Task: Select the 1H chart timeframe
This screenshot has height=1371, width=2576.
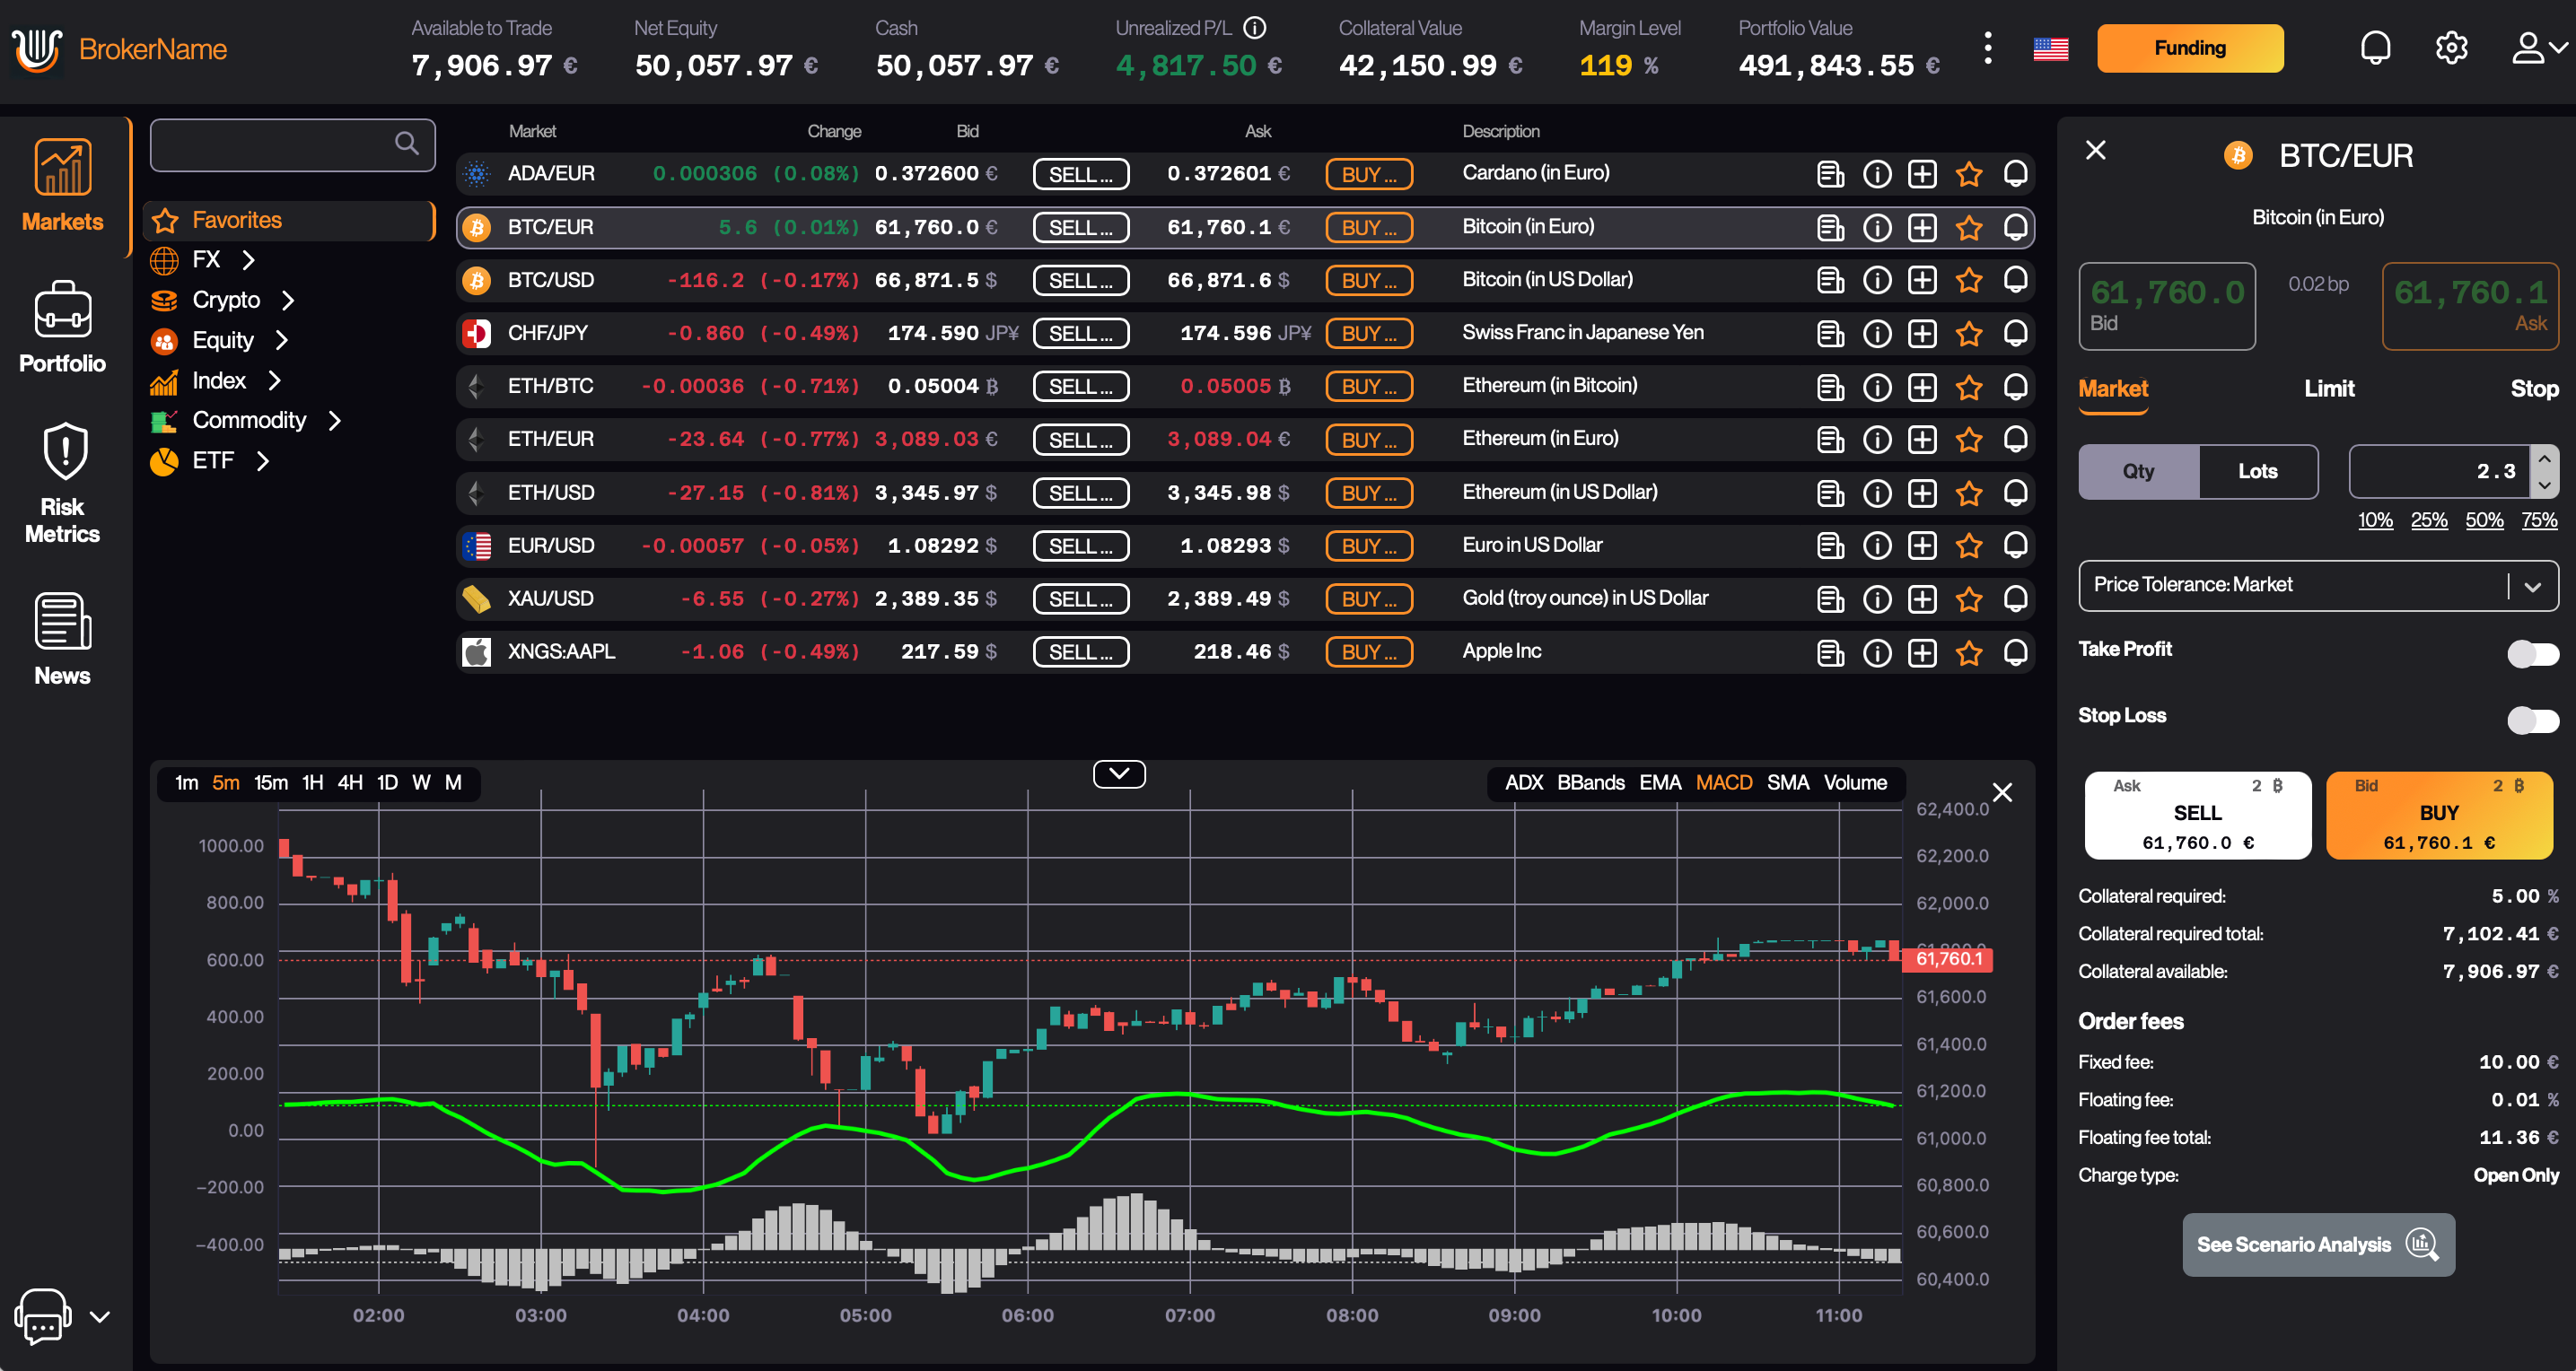Action: click(x=312, y=782)
